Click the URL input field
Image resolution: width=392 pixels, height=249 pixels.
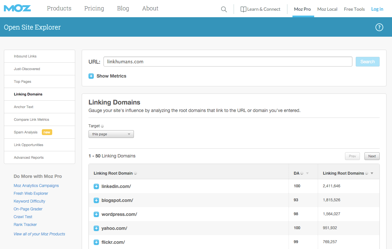(228, 62)
